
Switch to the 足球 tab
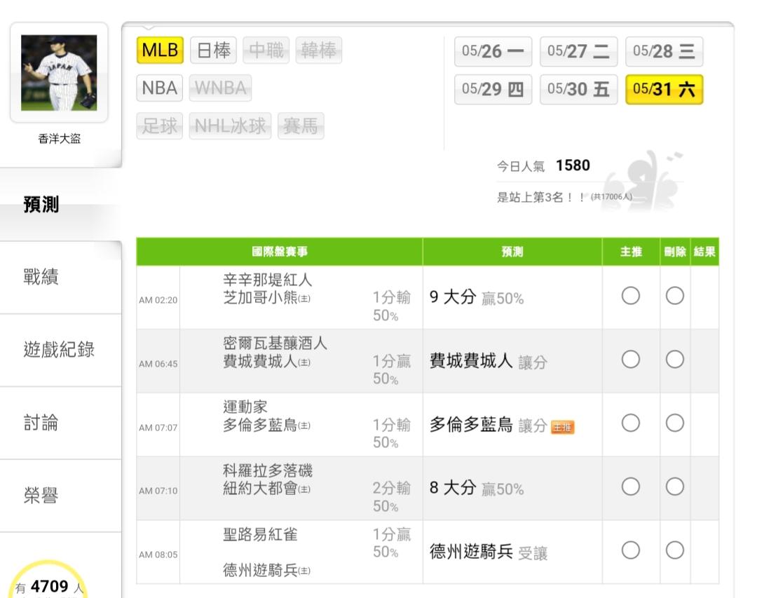pyautogui.click(x=160, y=126)
